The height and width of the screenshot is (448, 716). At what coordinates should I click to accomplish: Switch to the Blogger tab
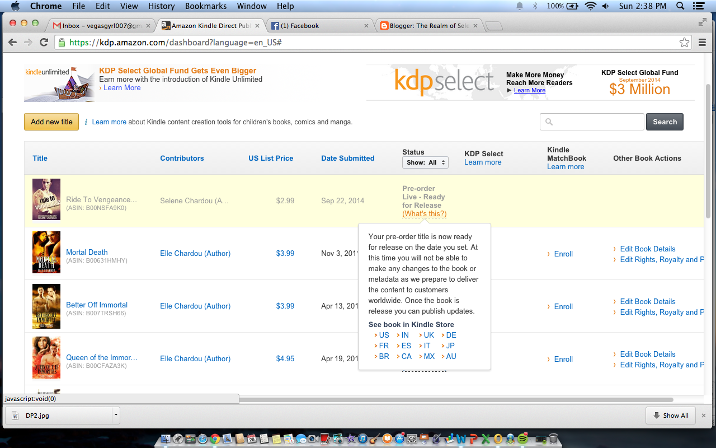point(428,26)
